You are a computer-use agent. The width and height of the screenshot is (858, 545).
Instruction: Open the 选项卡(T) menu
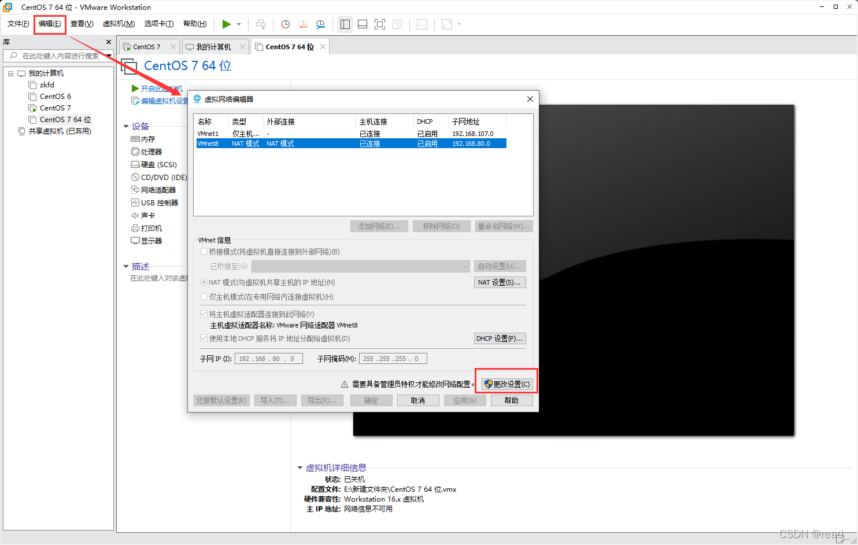(159, 24)
